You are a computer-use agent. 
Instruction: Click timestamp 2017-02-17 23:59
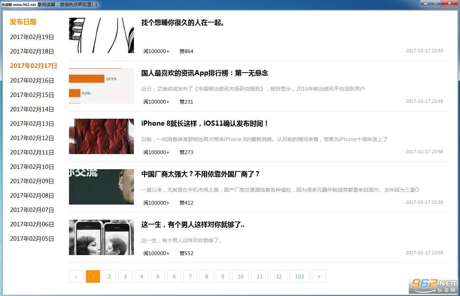[424, 51]
